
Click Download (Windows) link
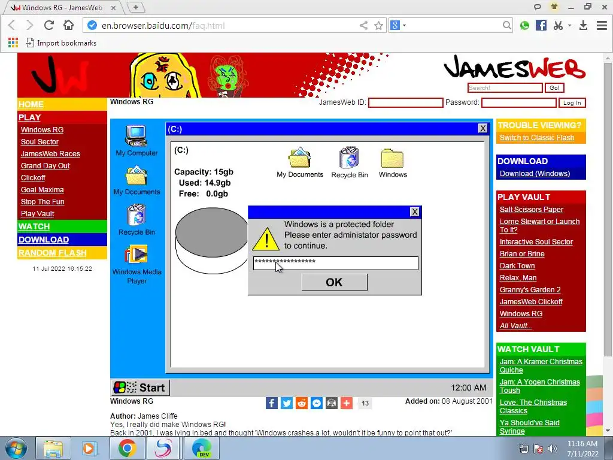click(x=535, y=174)
